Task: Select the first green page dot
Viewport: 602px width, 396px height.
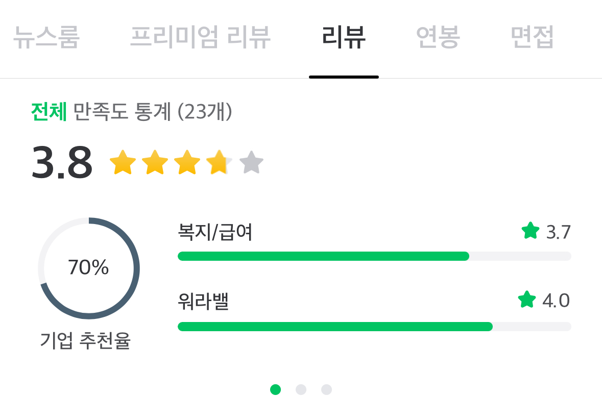Action: point(275,390)
